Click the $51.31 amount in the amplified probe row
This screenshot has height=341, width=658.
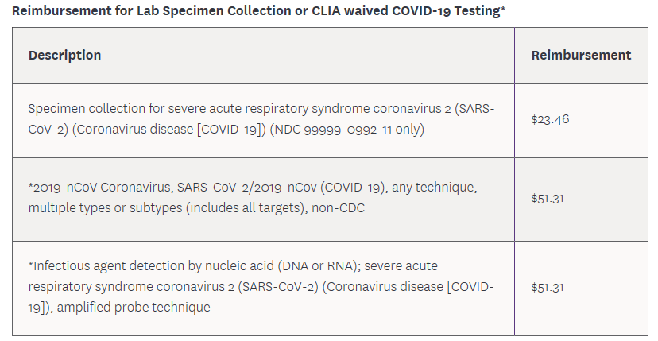pyautogui.click(x=548, y=287)
